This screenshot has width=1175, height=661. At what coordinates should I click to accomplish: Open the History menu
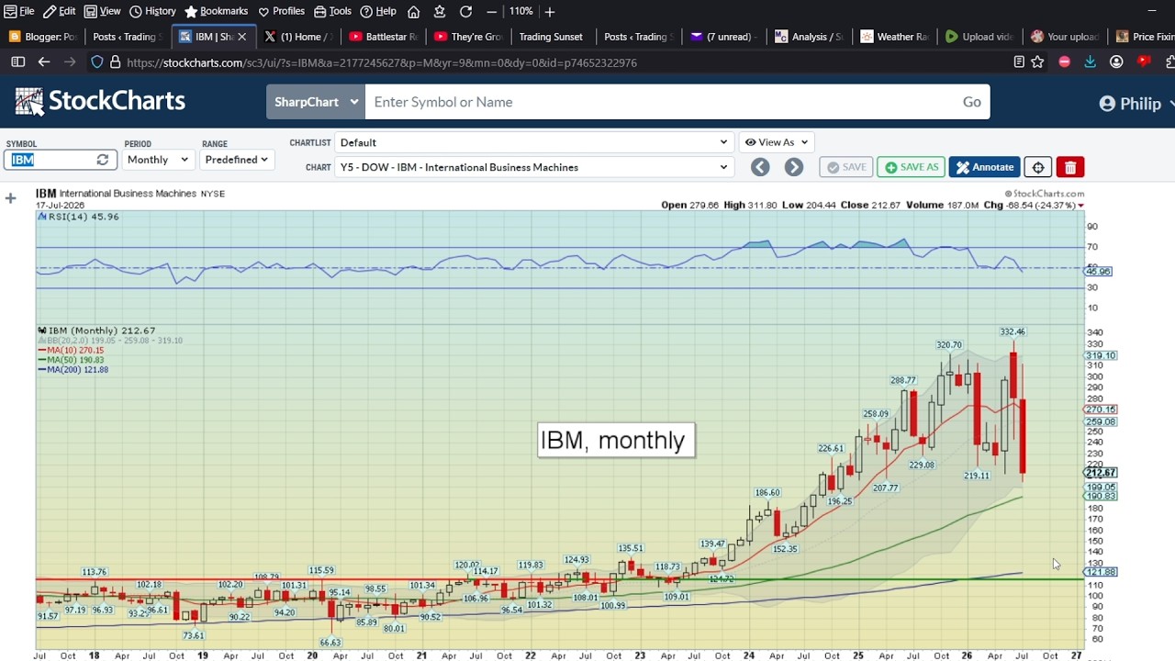[x=152, y=11]
